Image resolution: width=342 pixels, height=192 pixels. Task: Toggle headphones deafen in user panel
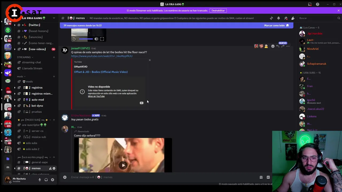46,180
